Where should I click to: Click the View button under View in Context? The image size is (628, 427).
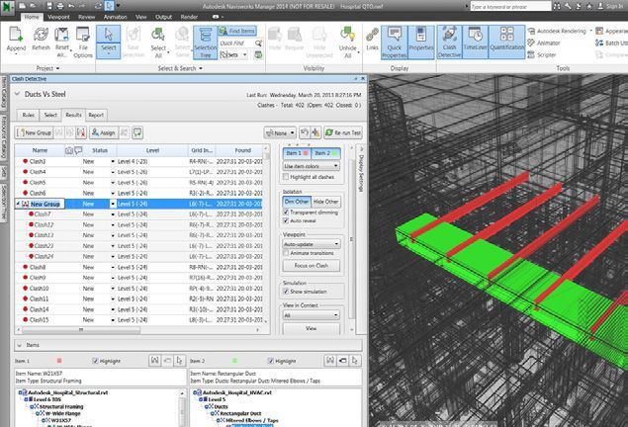pos(312,328)
